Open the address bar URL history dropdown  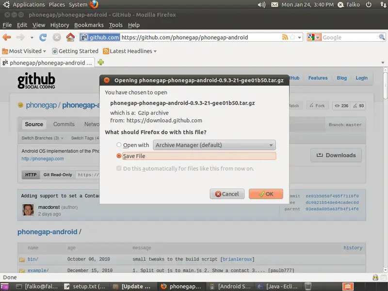click(299, 38)
